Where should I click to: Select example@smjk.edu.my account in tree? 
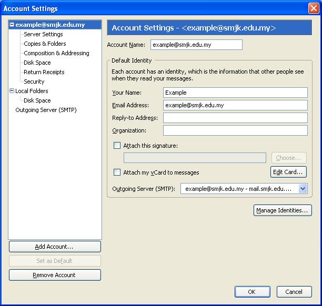click(x=50, y=25)
